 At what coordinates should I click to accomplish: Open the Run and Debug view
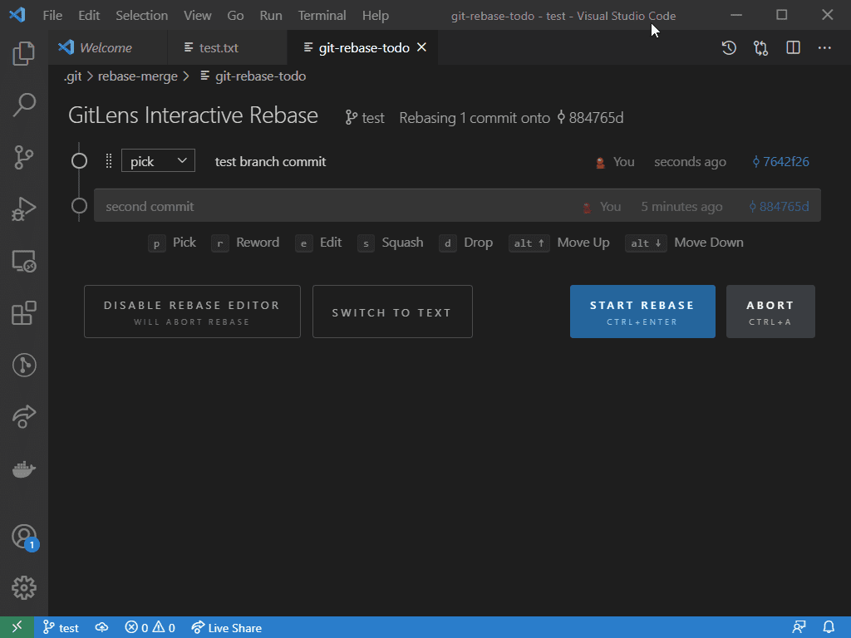tap(23, 209)
